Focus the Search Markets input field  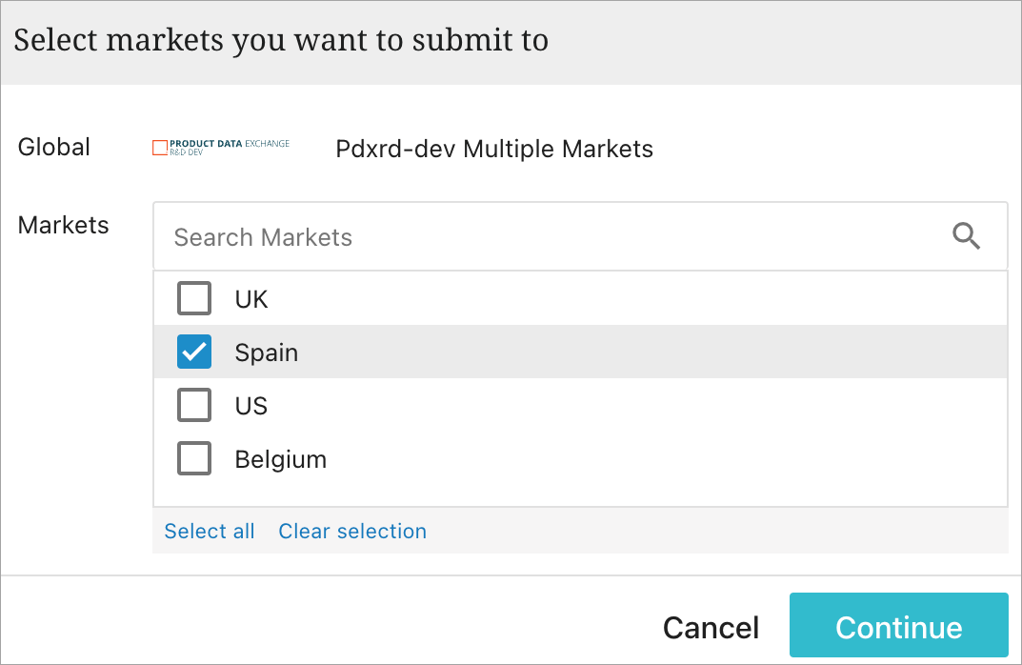click(x=552, y=236)
